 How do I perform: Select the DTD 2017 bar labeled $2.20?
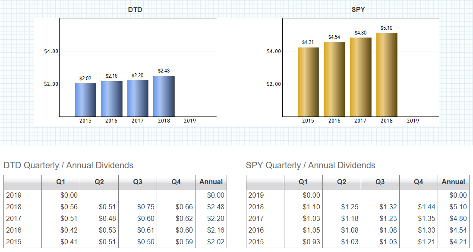[x=138, y=98]
